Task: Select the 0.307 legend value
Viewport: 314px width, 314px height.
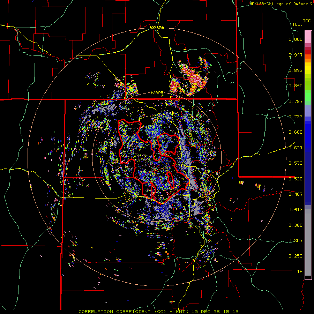Action: [296, 241]
